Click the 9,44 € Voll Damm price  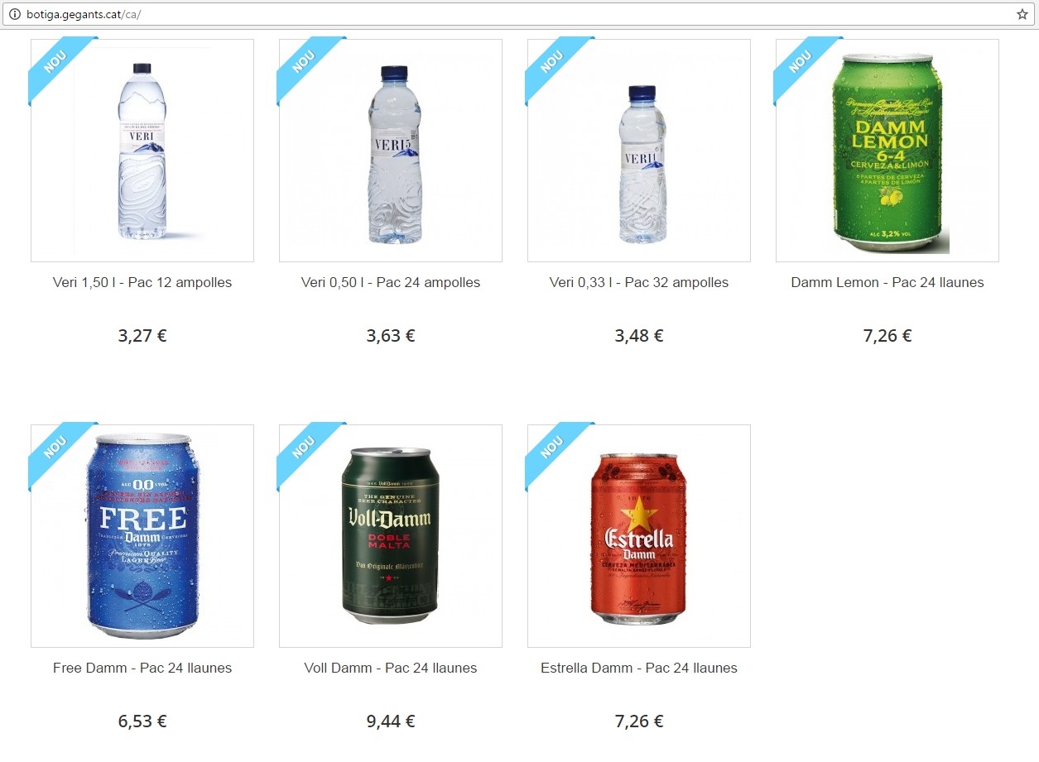(x=391, y=721)
